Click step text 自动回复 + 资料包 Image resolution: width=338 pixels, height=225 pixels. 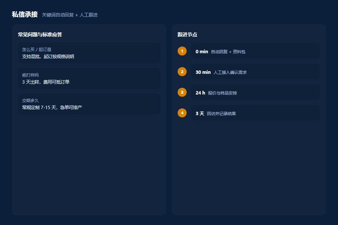click(x=228, y=52)
